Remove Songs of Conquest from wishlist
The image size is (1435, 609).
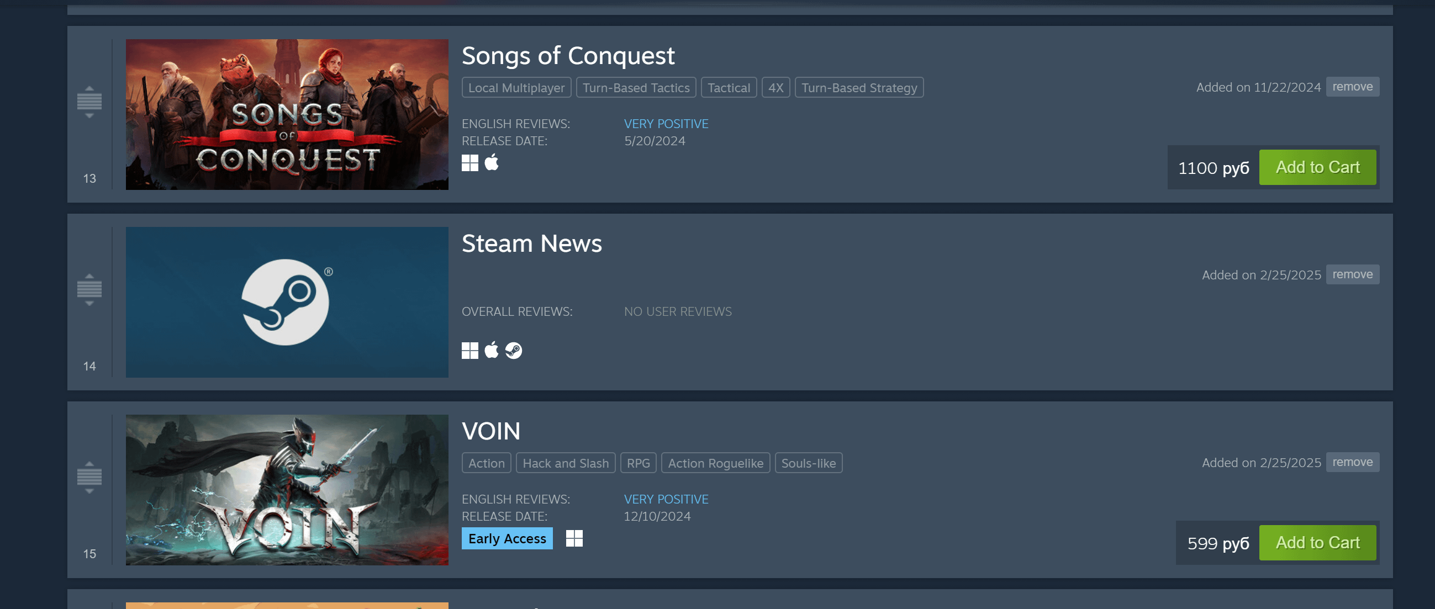pos(1353,87)
